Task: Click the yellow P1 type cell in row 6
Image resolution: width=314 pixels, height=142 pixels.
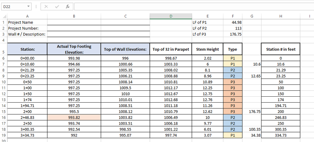Action: click(x=233, y=58)
